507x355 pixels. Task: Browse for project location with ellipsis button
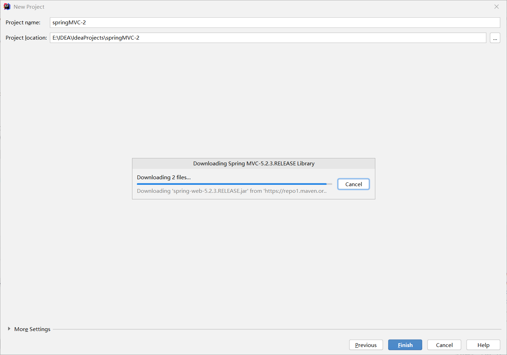495,38
